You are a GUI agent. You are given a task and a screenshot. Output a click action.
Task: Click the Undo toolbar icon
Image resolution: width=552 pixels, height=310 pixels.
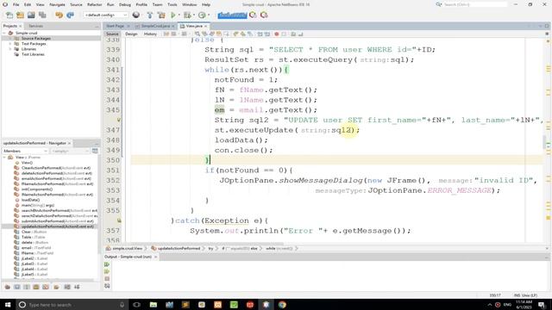pos(59,15)
